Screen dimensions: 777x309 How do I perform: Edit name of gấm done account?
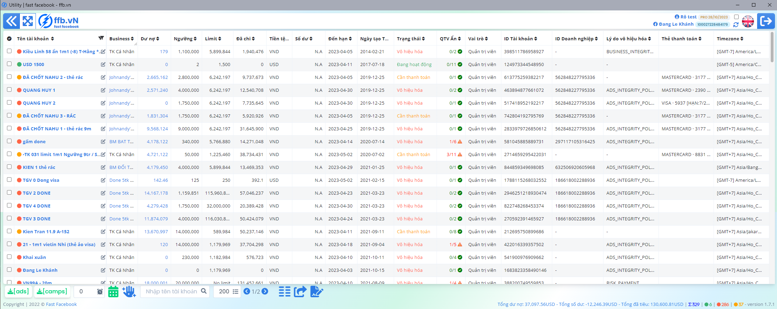click(103, 142)
